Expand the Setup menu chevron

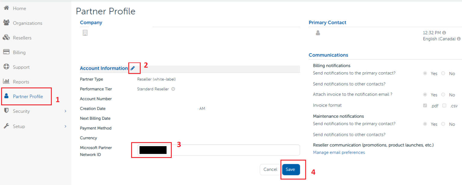[x=65, y=126]
